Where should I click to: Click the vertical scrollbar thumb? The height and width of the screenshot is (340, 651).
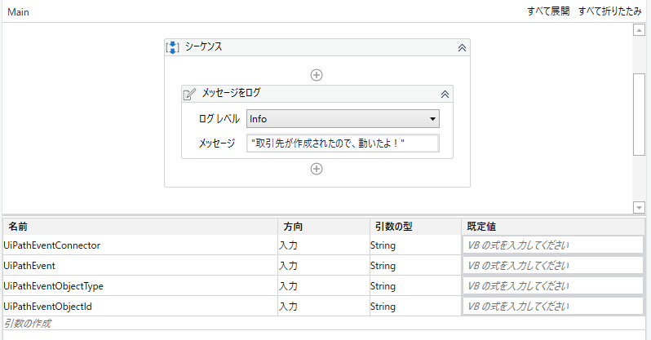pyautogui.click(x=639, y=114)
